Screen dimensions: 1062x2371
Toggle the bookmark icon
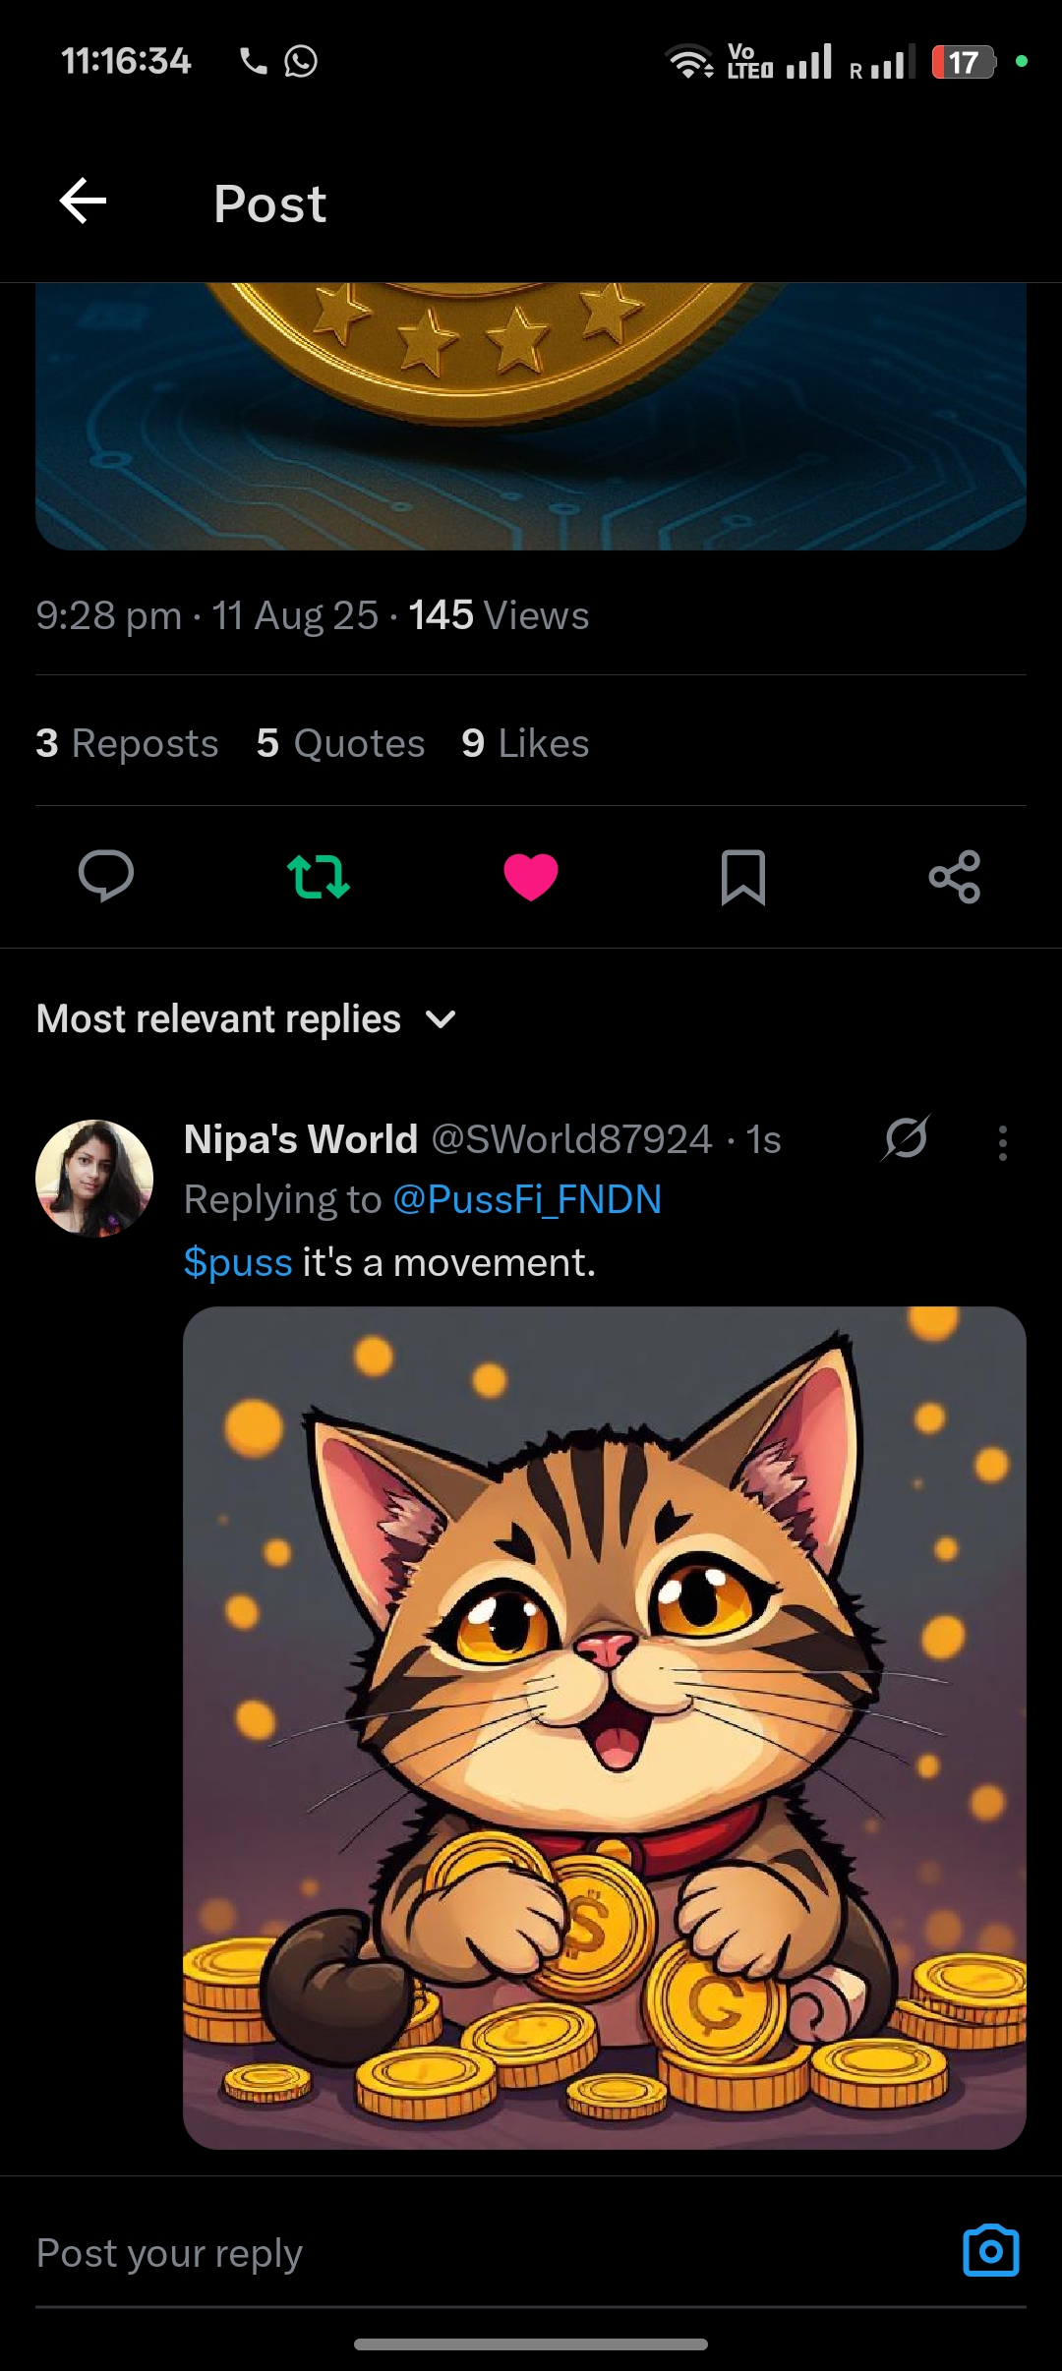[x=743, y=877]
